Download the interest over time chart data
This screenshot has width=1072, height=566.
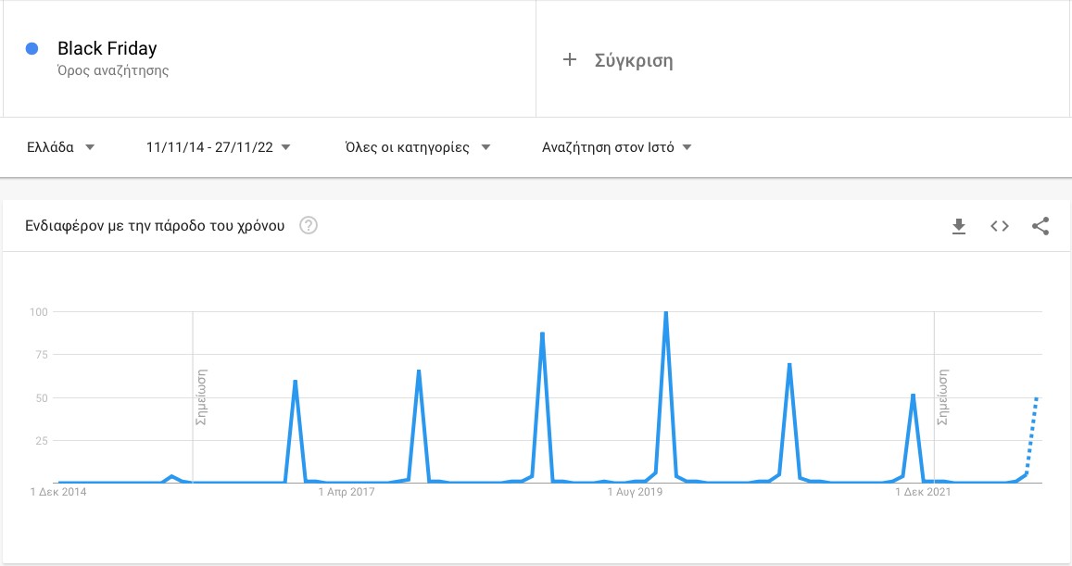point(959,226)
